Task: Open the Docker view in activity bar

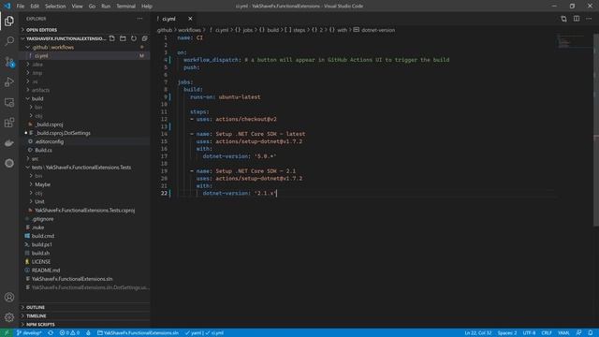Action: coord(9,143)
